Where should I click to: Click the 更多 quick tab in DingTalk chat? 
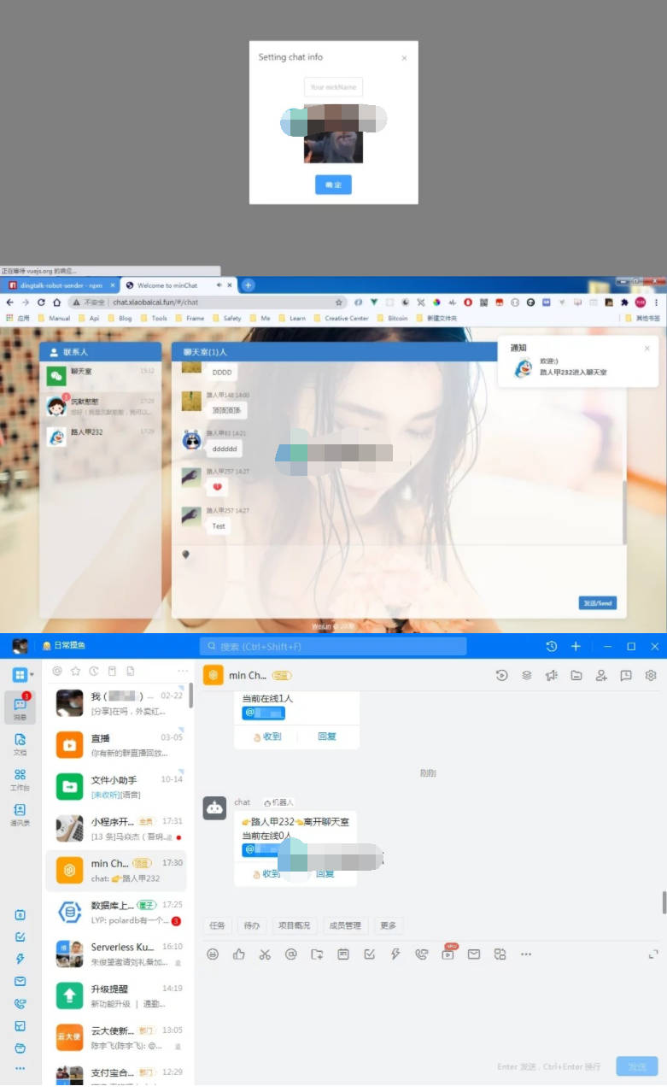(388, 925)
